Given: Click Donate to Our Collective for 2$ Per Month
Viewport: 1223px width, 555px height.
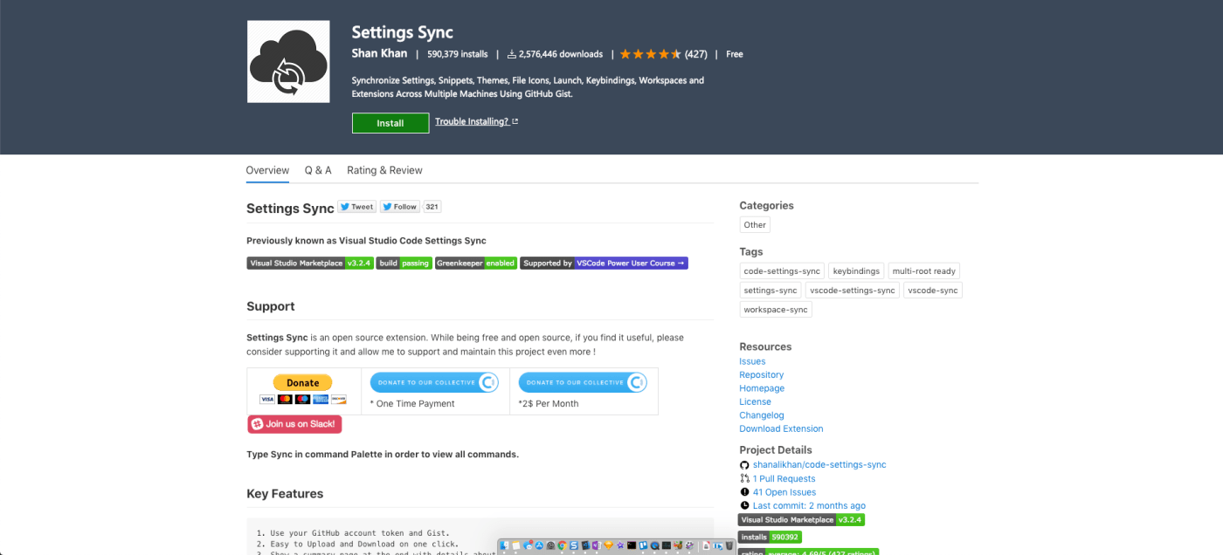Looking at the screenshot, I should 583,382.
